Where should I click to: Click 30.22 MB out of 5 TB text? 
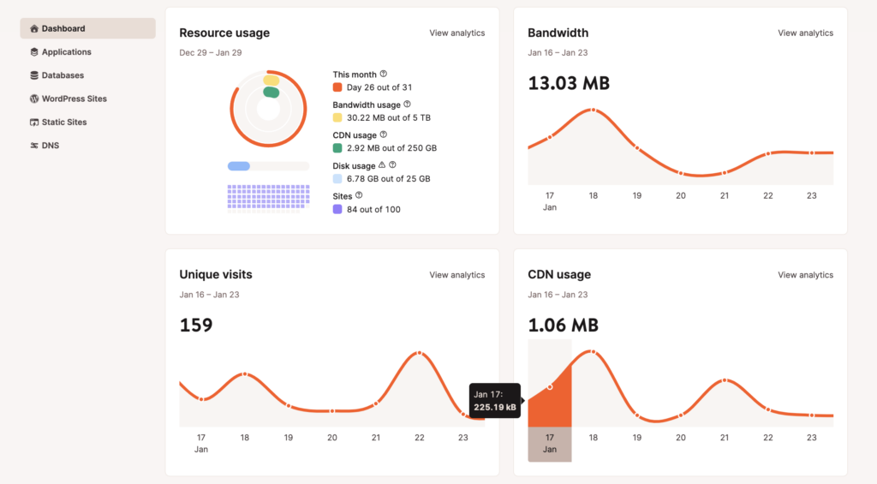[389, 117]
